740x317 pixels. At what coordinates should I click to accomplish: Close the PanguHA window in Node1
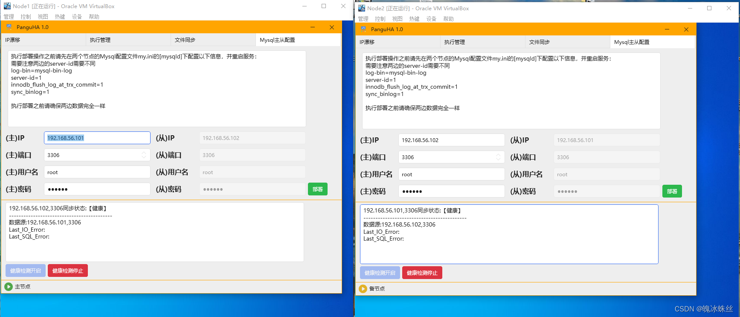click(332, 27)
